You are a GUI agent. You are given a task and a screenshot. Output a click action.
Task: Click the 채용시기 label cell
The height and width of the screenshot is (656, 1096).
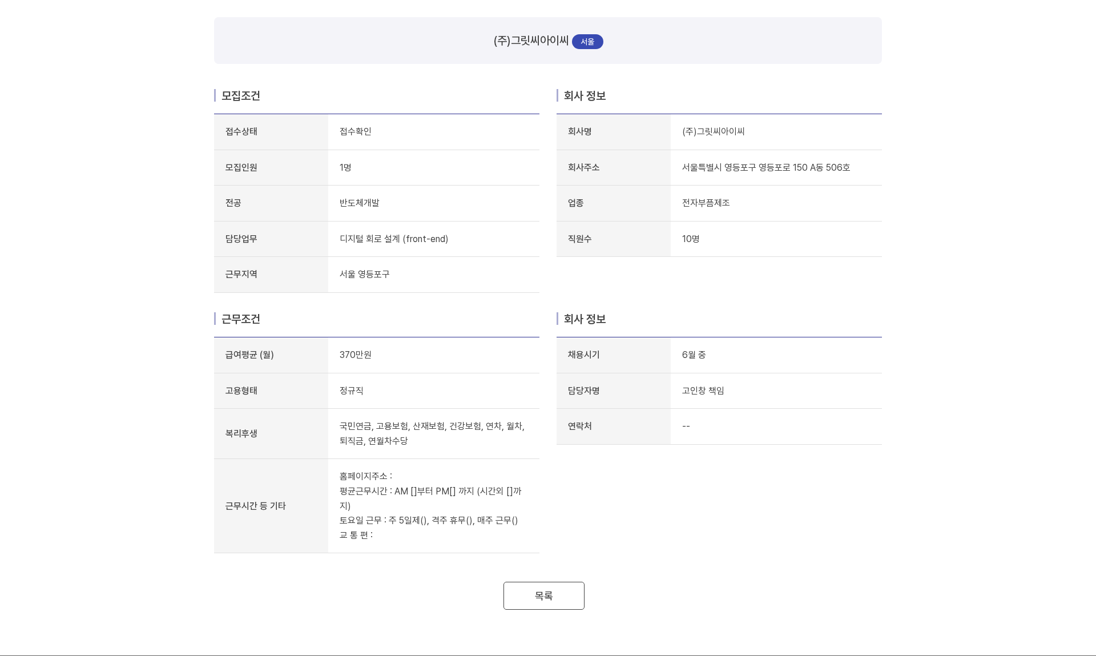(x=614, y=355)
